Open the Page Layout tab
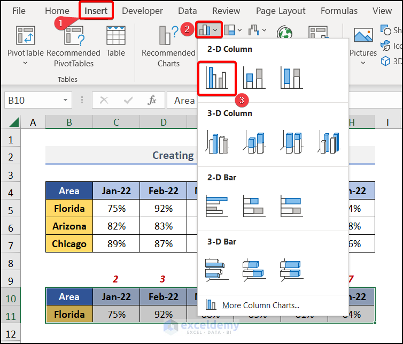Viewport: 403px width, 344px height. [x=281, y=11]
